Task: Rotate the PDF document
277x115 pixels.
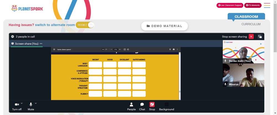Action: coord(128,49)
